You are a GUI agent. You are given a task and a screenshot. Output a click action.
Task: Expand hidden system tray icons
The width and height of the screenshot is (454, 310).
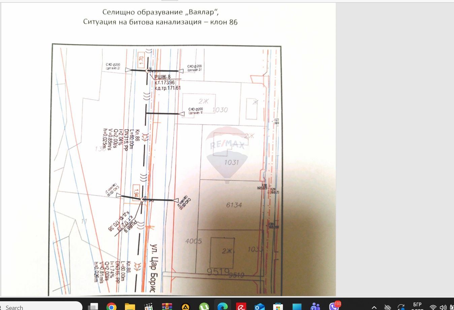(x=374, y=307)
